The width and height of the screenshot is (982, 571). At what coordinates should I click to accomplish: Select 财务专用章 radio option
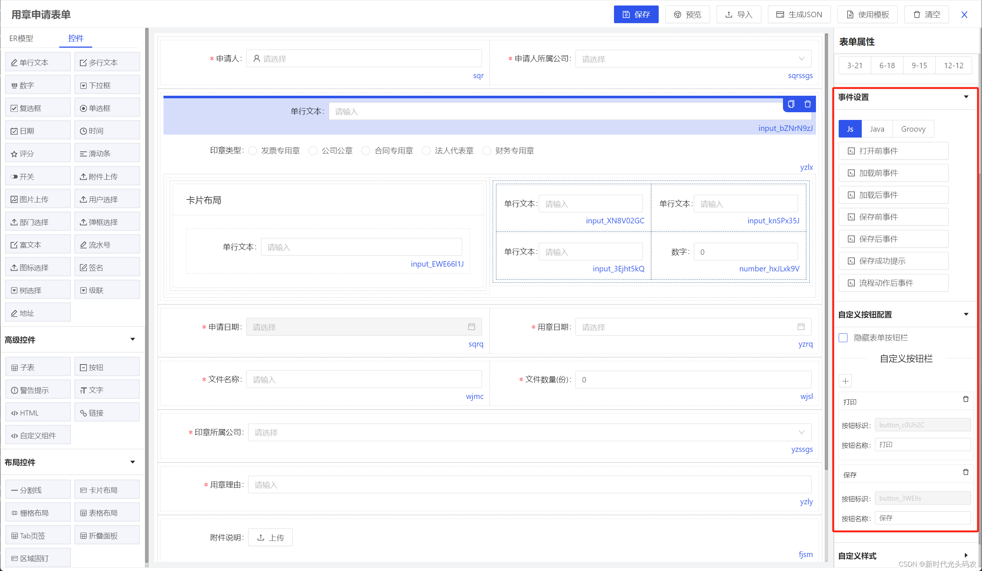(486, 151)
